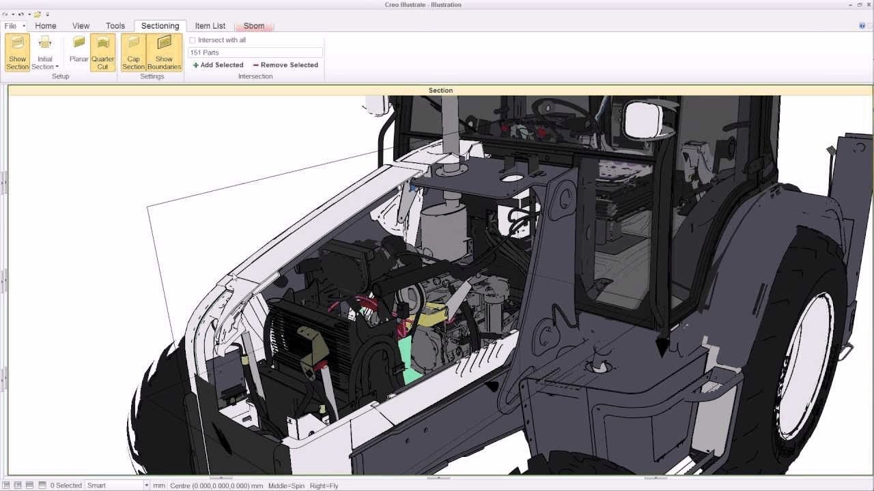The width and height of the screenshot is (874, 491).
Task: Click the fourth selection-filter icon in status bar
Action: point(42,486)
